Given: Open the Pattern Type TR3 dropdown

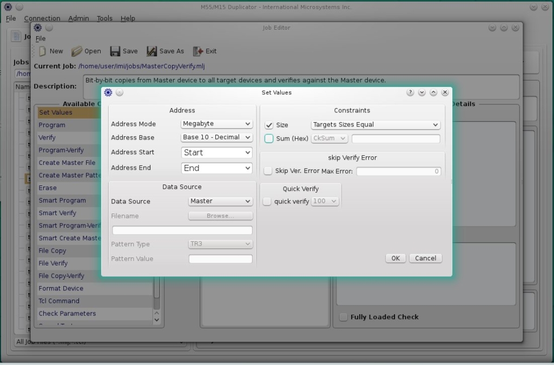Looking at the screenshot, I should click(x=220, y=243).
